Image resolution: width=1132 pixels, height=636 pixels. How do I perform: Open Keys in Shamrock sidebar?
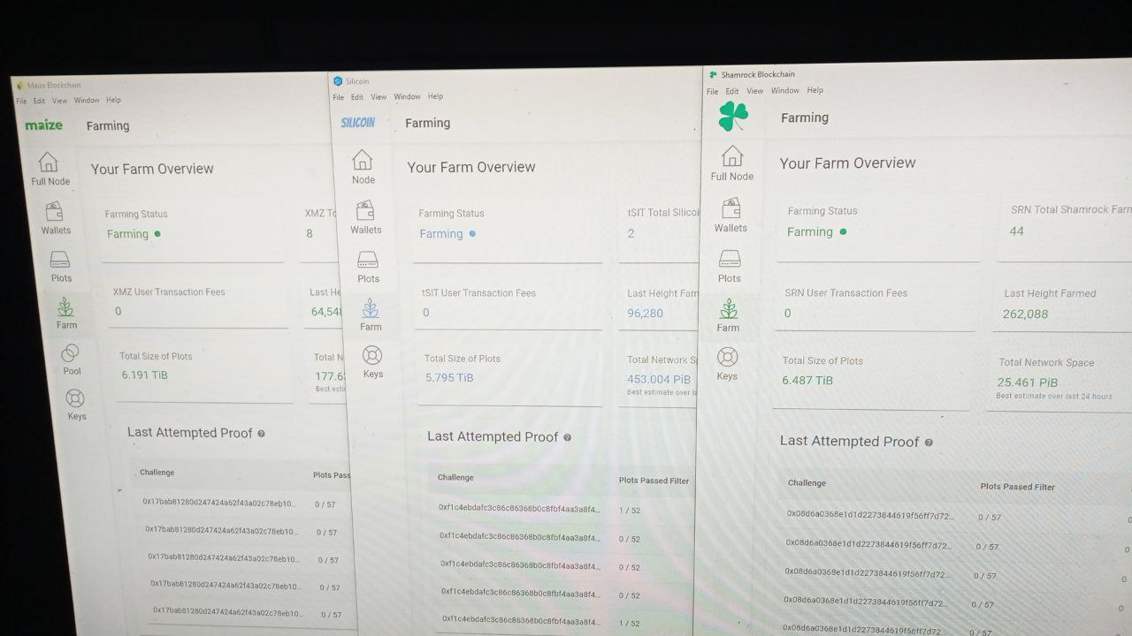tap(726, 364)
